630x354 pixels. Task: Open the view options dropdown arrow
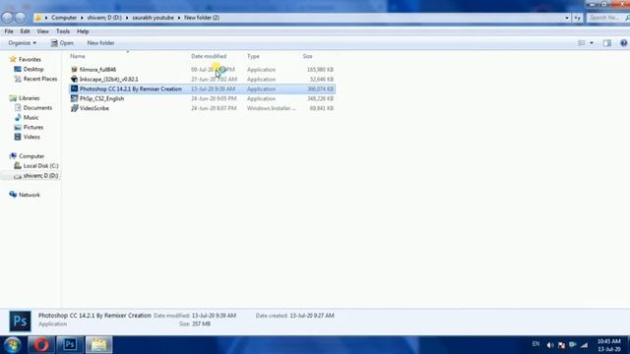[592, 43]
